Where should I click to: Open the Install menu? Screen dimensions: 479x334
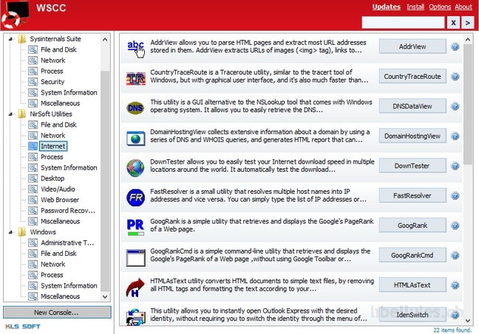pos(415,7)
